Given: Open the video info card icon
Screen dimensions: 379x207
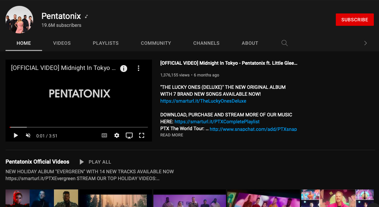Looking at the screenshot, I should pyautogui.click(x=124, y=69).
